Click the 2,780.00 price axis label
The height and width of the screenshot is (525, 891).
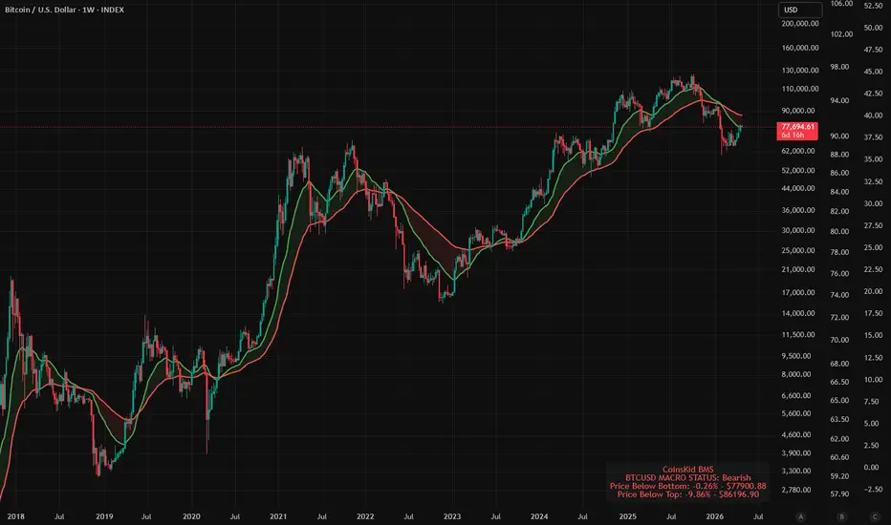pos(796,490)
